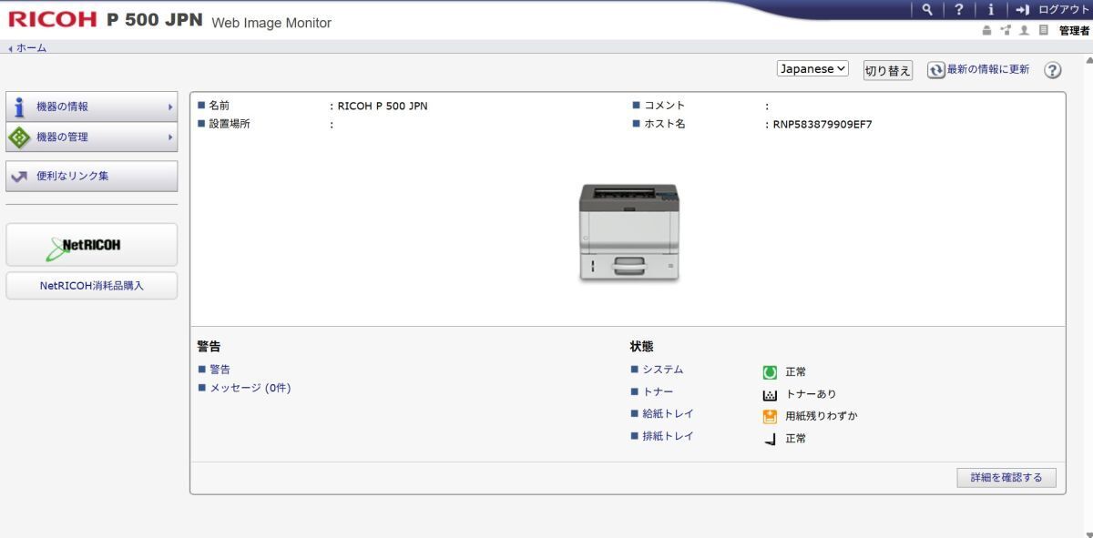Go back via the ホーム breadcrumb
Viewport: 1093px width, 538px height.
coord(30,47)
